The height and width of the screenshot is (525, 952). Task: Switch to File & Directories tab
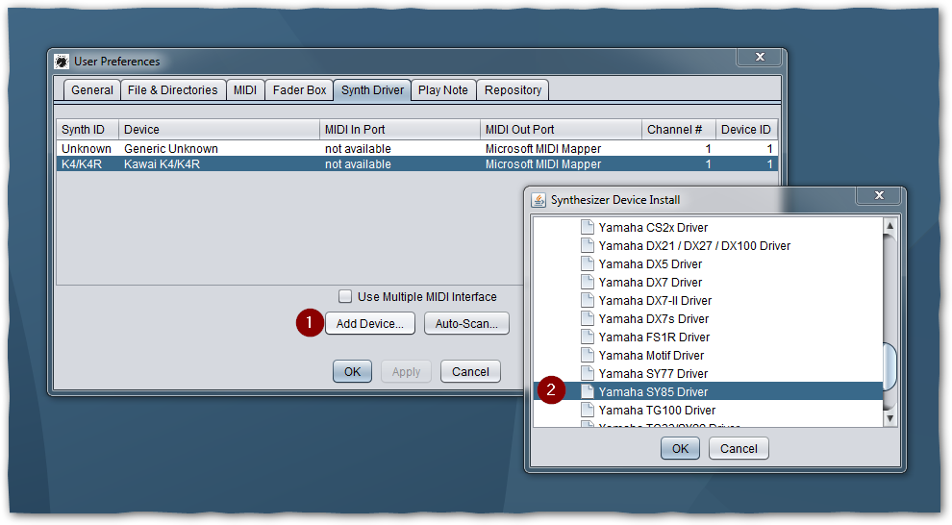(172, 89)
